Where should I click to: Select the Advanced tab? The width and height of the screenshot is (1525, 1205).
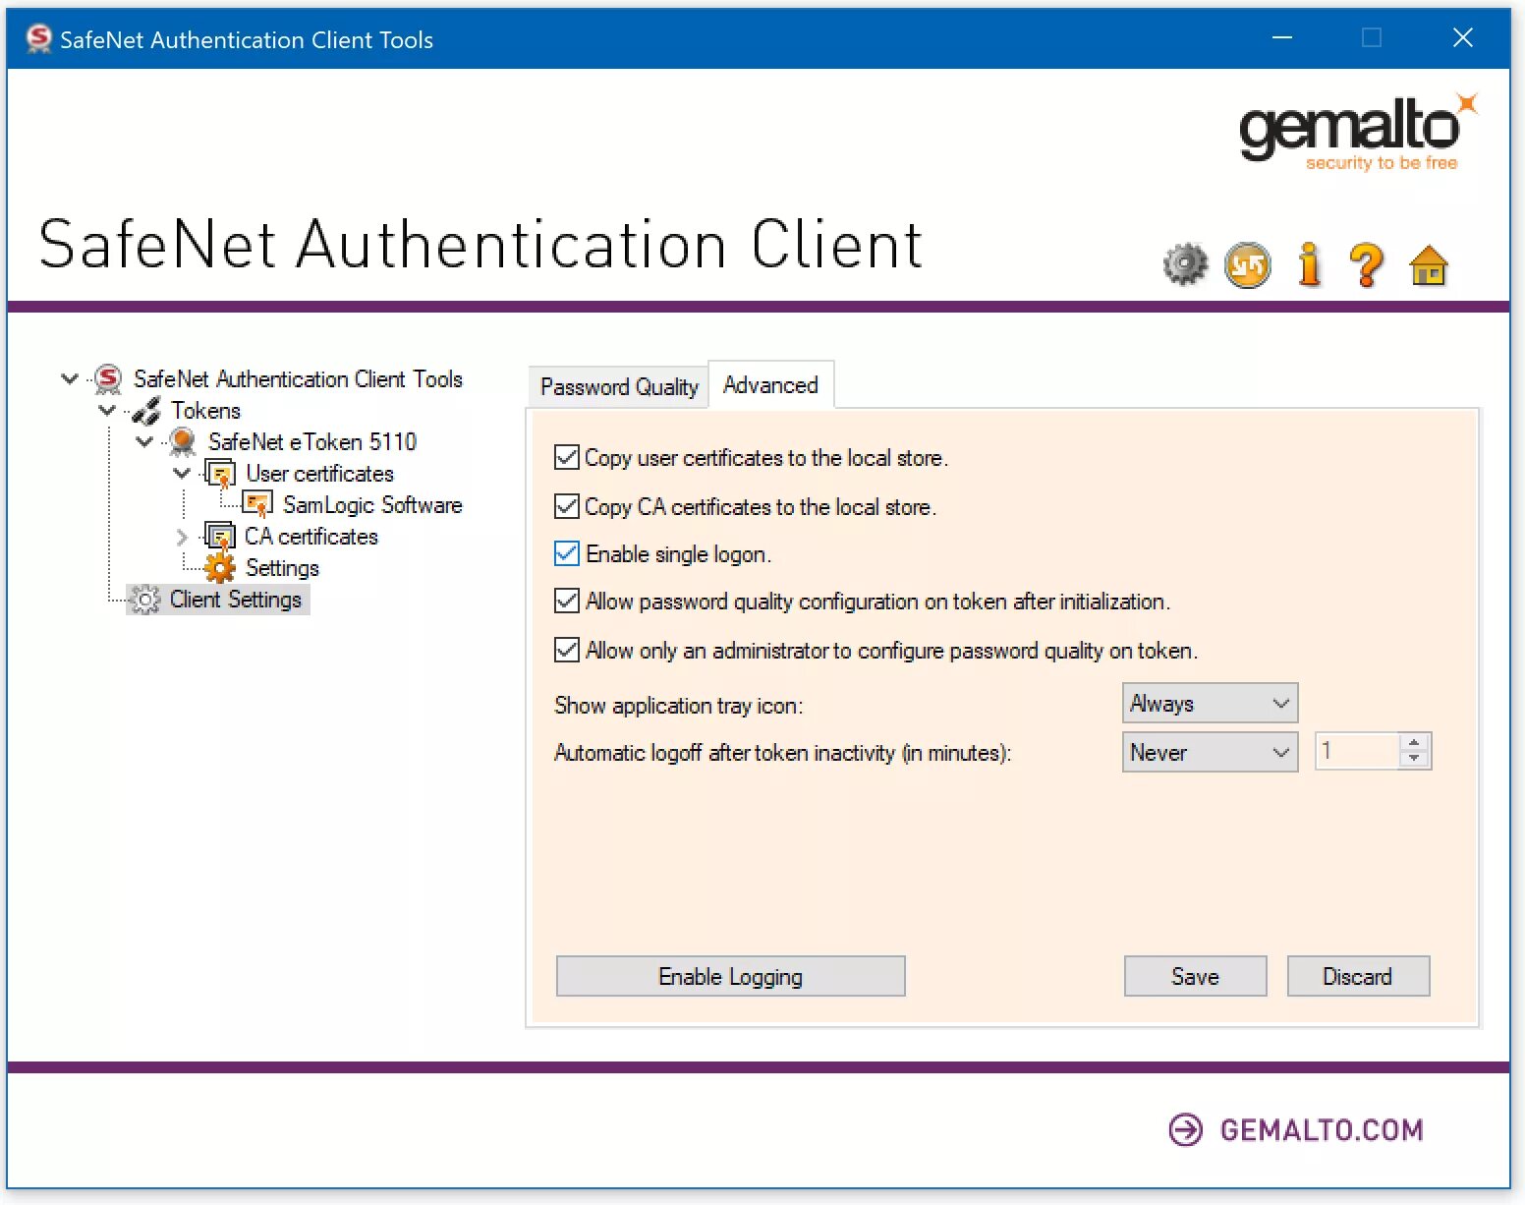(x=771, y=384)
